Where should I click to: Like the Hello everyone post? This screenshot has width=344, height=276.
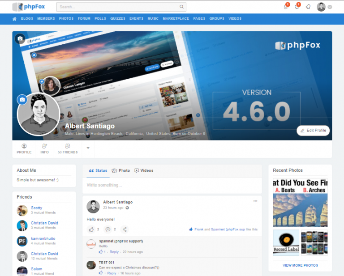click(91, 229)
